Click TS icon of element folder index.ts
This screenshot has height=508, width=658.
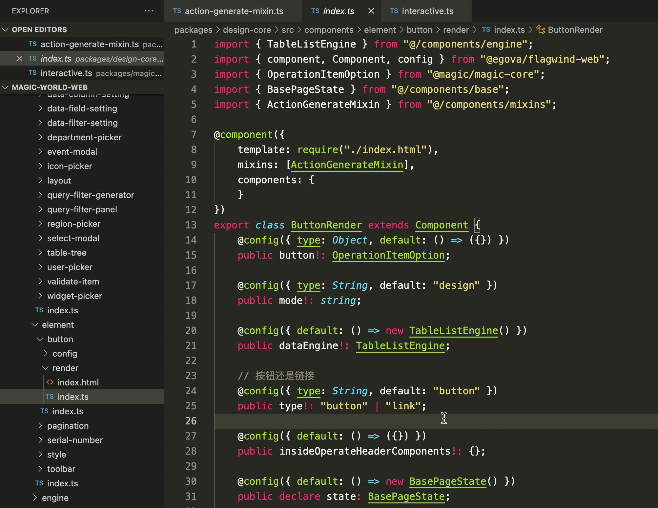click(39, 483)
